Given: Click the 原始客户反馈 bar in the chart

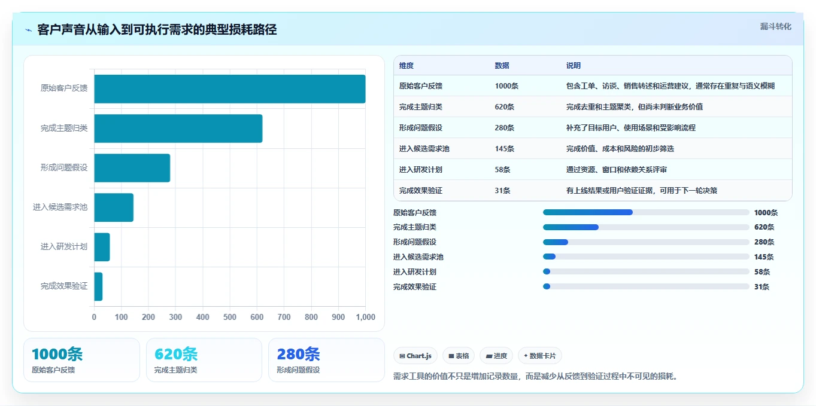Looking at the screenshot, I should (x=230, y=89).
